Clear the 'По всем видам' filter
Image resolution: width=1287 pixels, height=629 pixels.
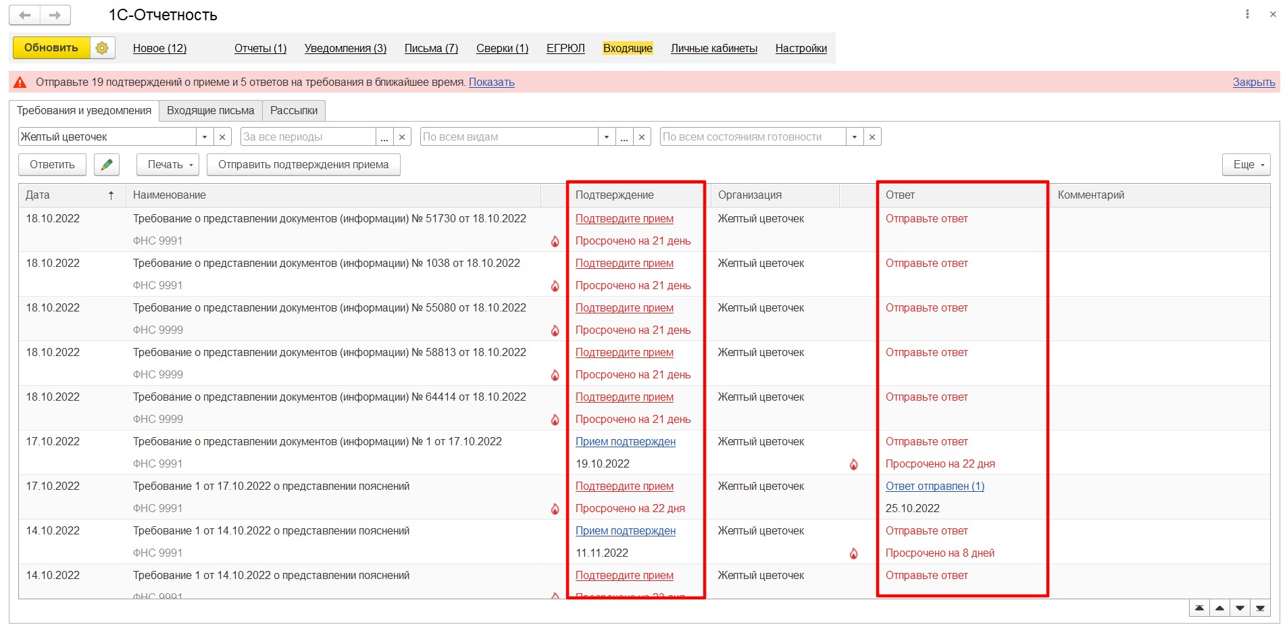(x=642, y=136)
